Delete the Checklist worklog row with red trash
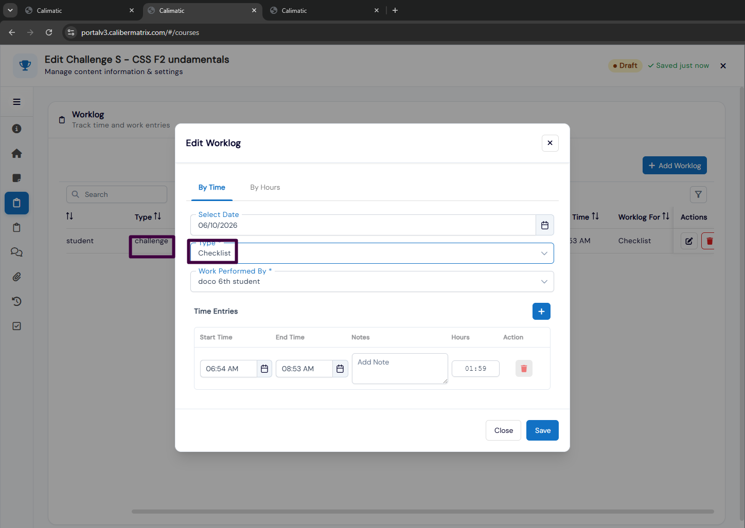Screen dimensions: 745x528 (x=709, y=241)
